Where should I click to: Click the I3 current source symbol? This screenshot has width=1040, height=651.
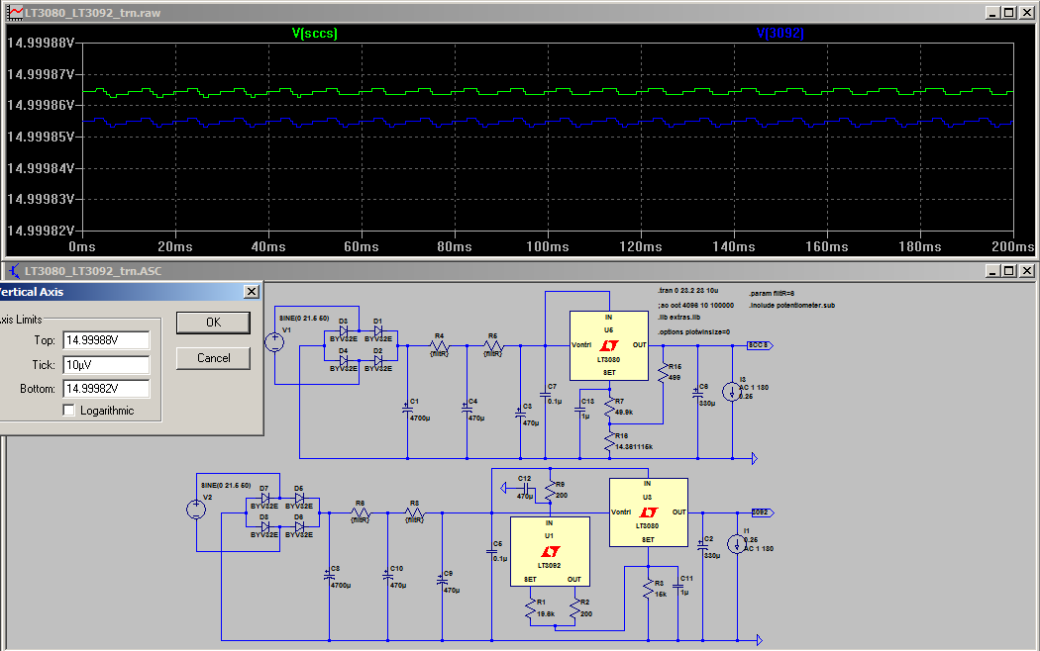coord(732,392)
